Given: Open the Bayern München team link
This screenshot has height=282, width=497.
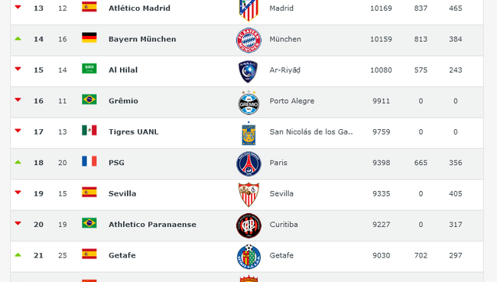Looking at the screenshot, I should tap(142, 39).
